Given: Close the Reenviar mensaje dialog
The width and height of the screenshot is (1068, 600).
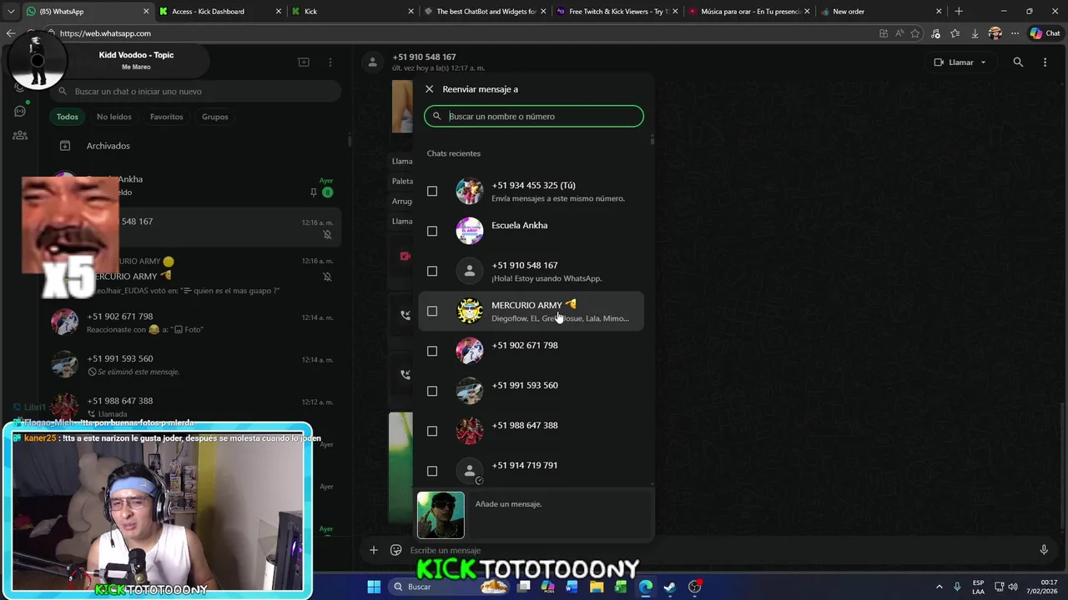Looking at the screenshot, I should pyautogui.click(x=429, y=89).
